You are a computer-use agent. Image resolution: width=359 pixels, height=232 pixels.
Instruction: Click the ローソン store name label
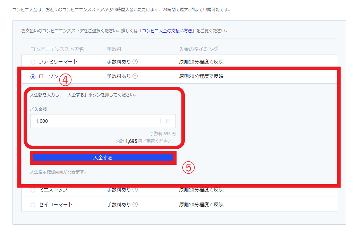[48, 76]
